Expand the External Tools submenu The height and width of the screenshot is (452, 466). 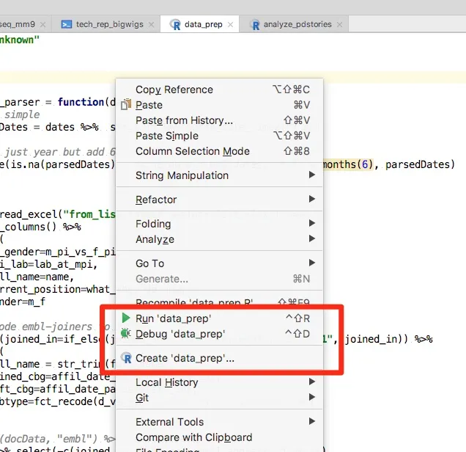pyautogui.click(x=219, y=422)
